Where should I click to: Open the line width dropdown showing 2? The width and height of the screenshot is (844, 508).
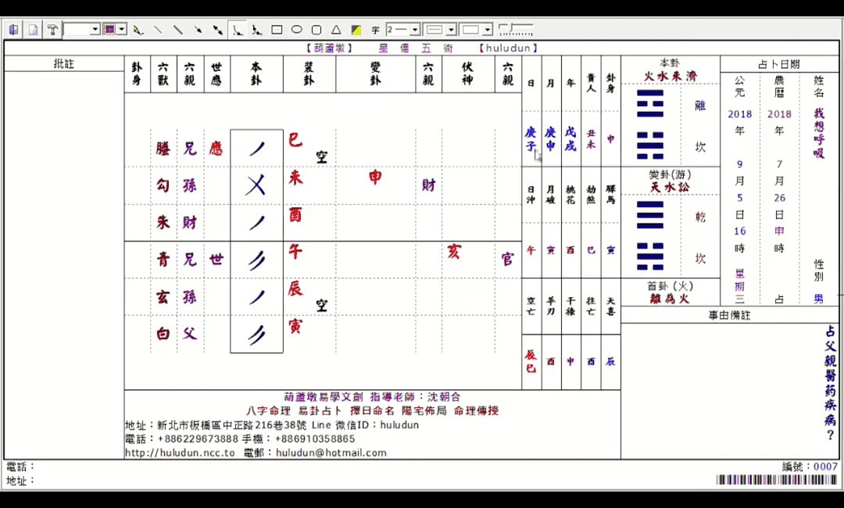tap(415, 30)
